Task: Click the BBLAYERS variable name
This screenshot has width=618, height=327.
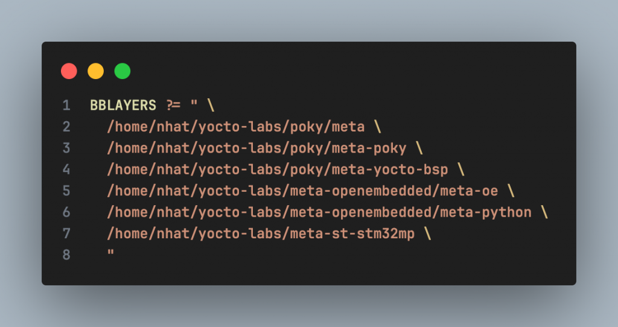Action: coord(123,106)
